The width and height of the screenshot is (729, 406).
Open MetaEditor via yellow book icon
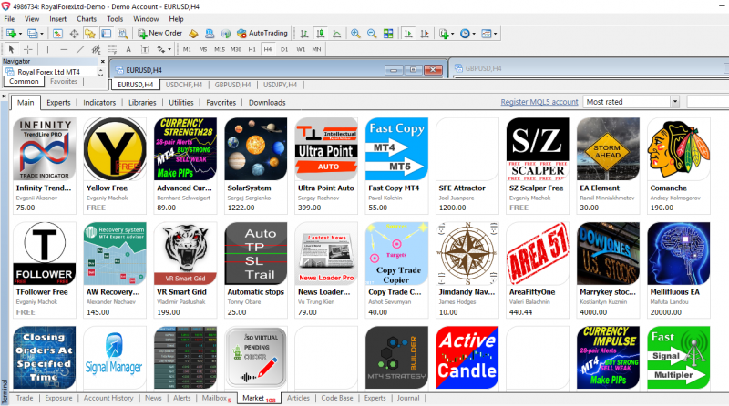[193, 34]
